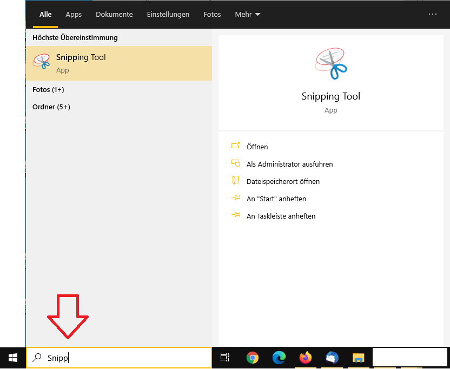Open File Explorer from the taskbar
Screen dimensions: 450x369
coord(358,358)
